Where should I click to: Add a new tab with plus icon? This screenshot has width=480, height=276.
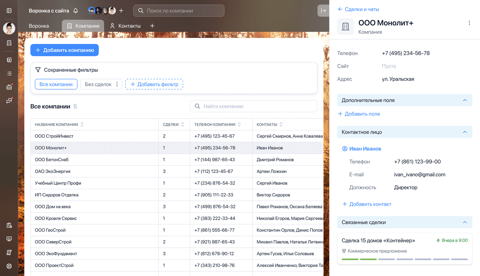(152, 26)
